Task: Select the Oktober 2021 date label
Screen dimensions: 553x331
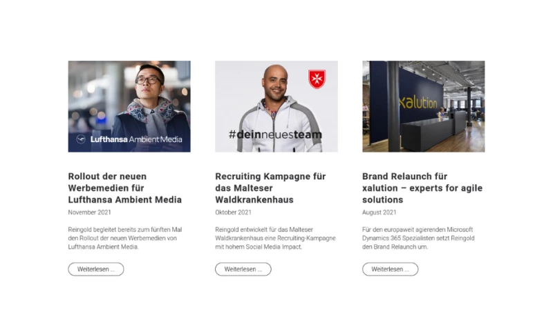Action: (x=233, y=212)
